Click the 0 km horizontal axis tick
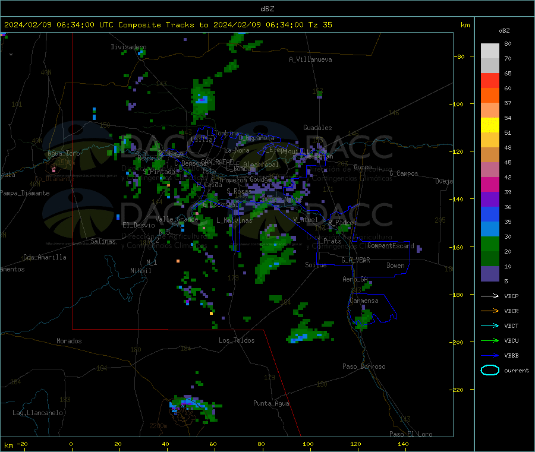 point(71,444)
